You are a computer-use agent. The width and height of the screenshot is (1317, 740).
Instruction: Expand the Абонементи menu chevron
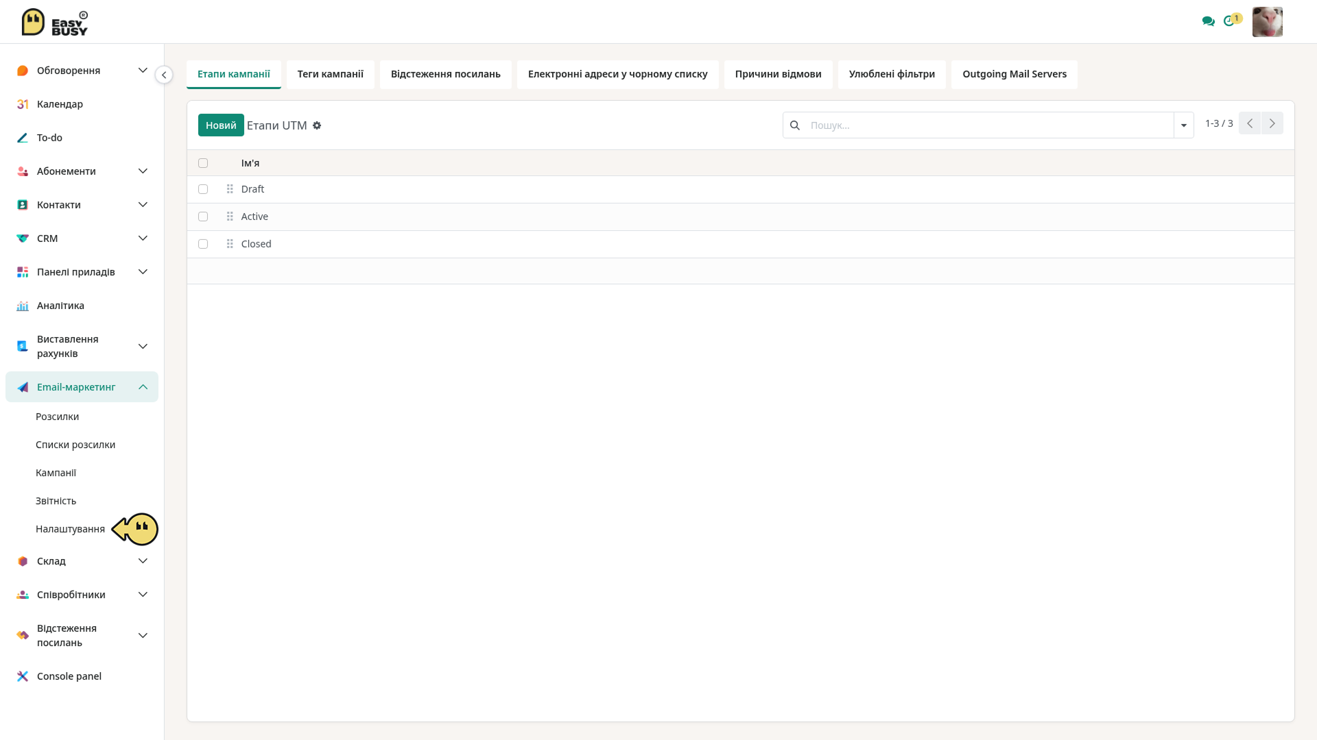(143, 171)
